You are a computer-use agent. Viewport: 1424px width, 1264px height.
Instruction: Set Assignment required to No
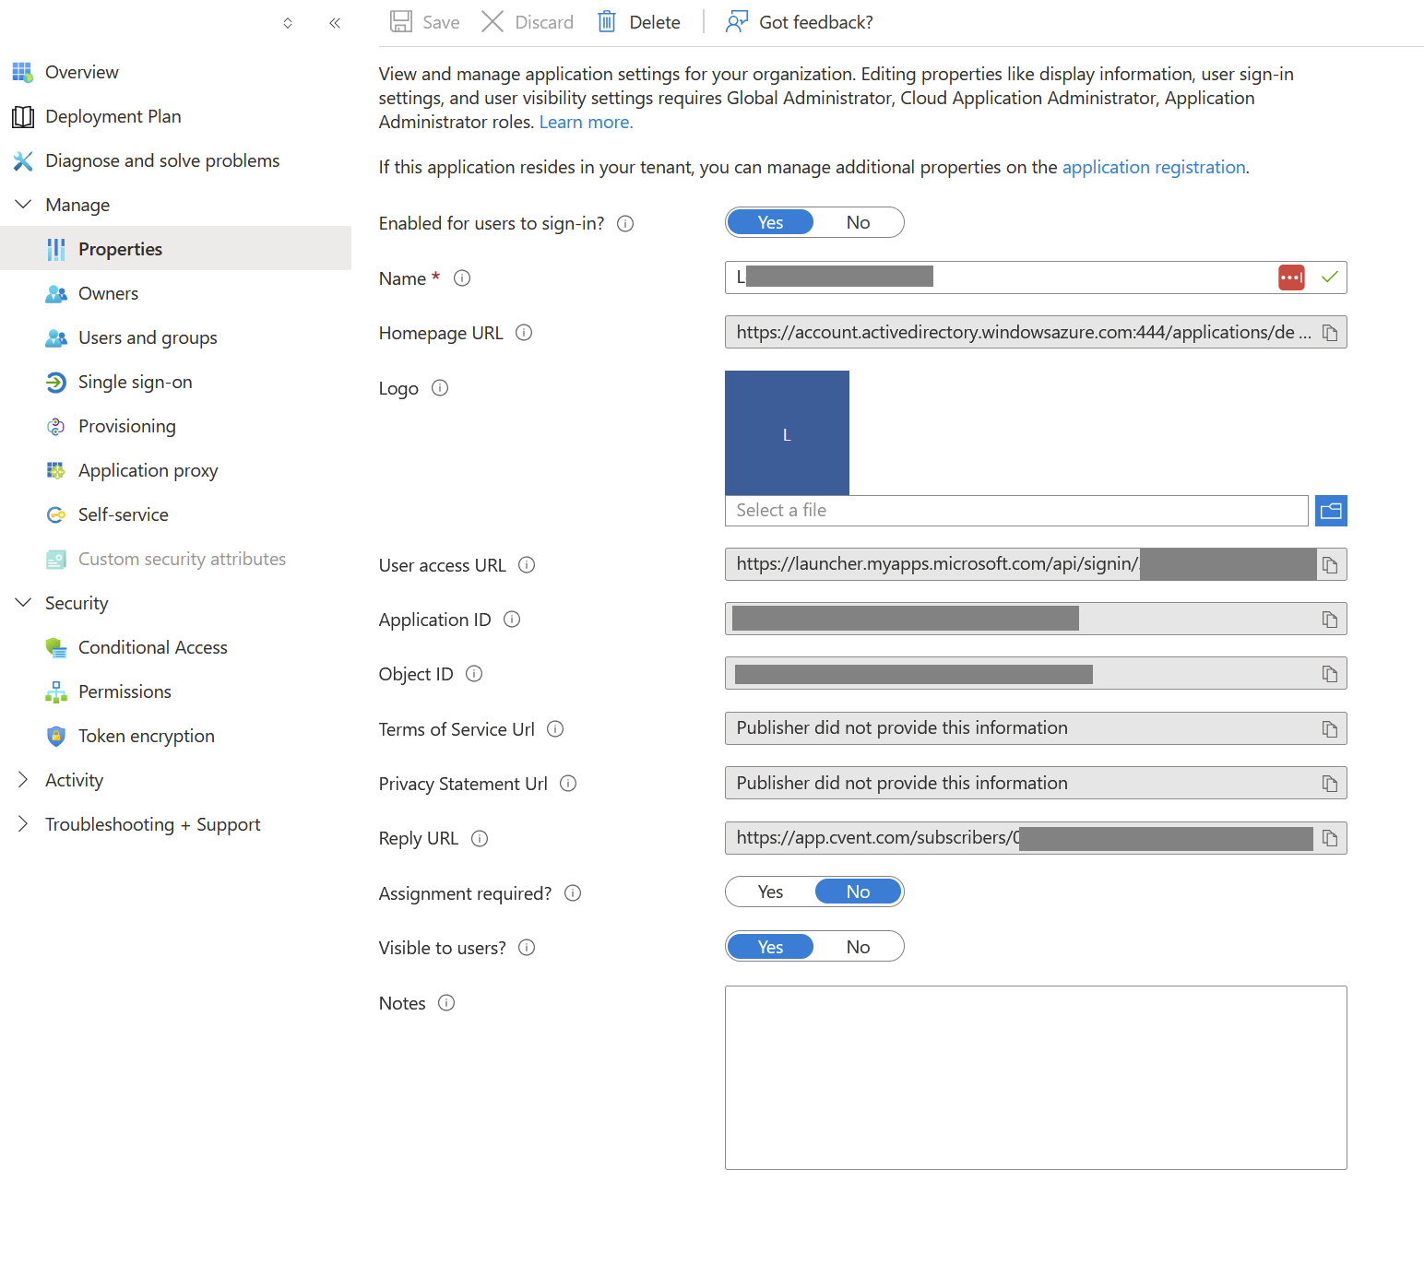coord(858,892)
